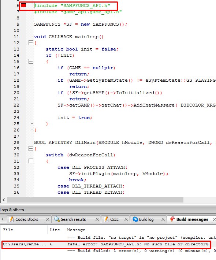Click the 'if (GAME == nullptr)' line
This screenshot has height=260, width=216.
pyautogui.click(x=86, y=68)
